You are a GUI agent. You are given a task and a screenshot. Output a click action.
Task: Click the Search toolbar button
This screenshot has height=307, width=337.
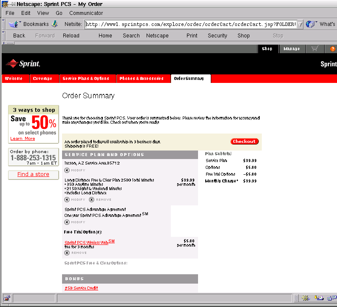131,36
